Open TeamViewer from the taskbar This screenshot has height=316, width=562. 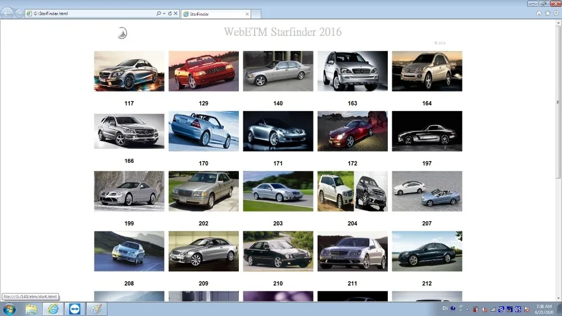tap(75, 309)
